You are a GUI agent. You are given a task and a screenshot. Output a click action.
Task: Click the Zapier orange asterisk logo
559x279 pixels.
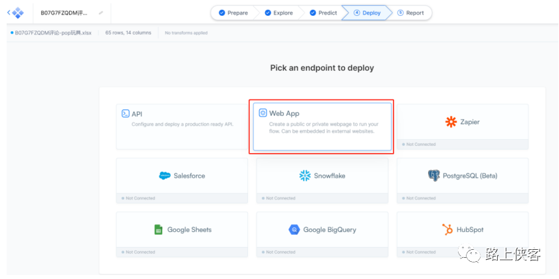[x=451, y=122]
